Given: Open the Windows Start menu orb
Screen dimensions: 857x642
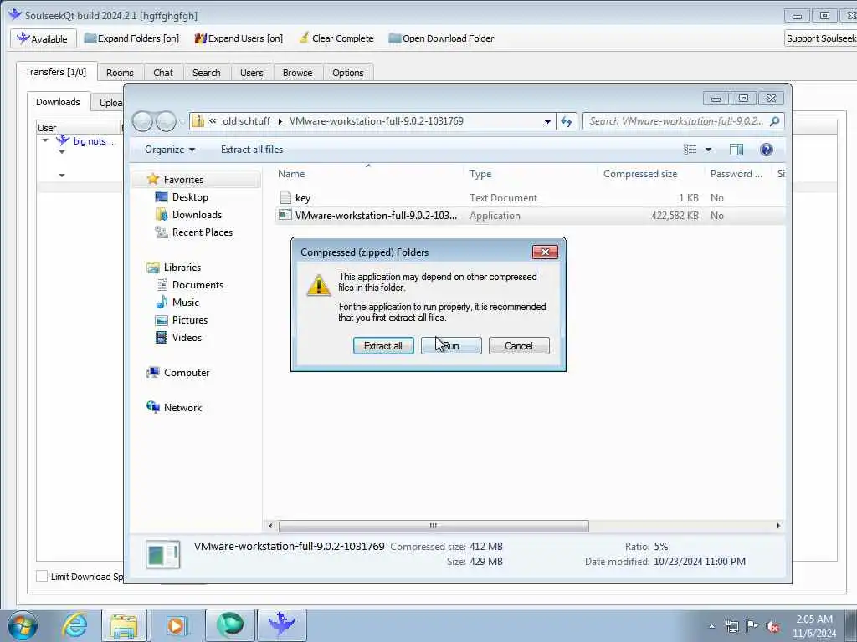Looking at the screenshot, I should 23,625.
